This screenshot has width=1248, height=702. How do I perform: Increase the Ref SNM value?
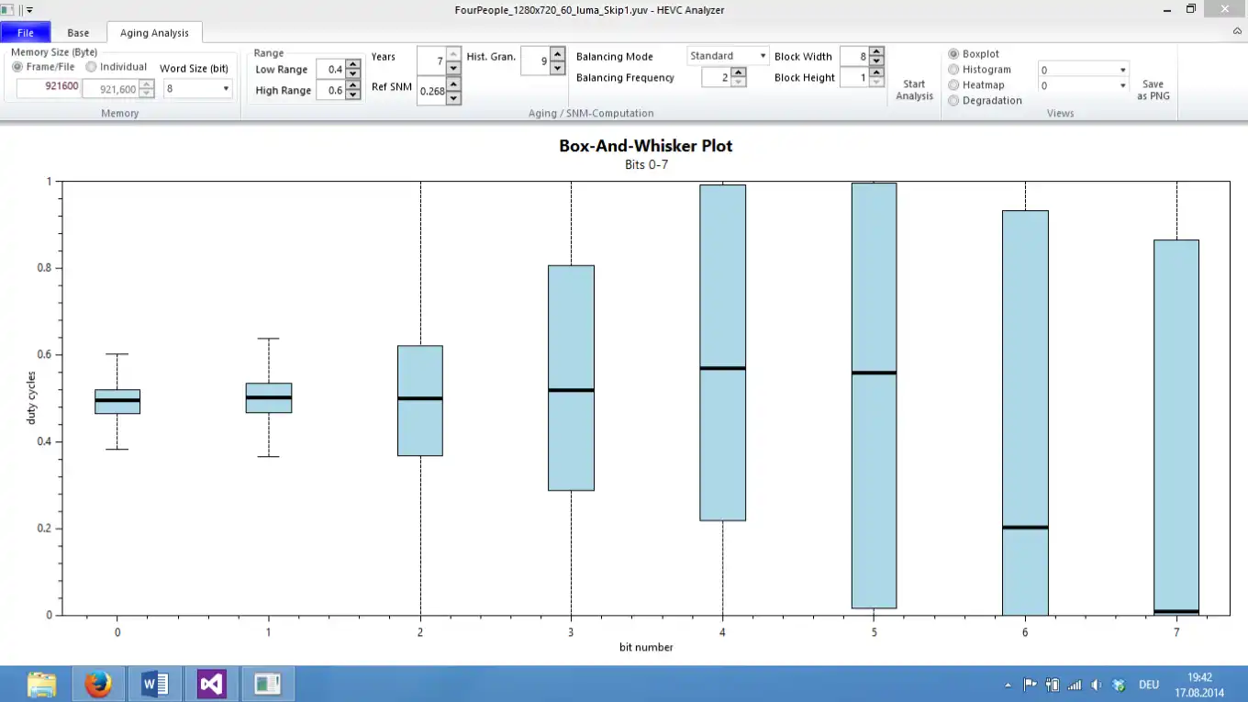click(x=453, y=84)
